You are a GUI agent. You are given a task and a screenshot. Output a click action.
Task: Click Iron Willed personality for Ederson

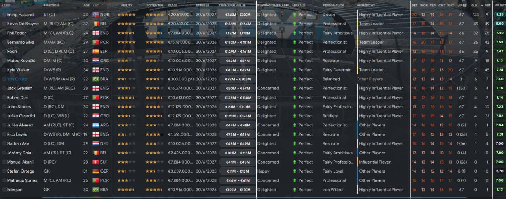coord(332,190)
